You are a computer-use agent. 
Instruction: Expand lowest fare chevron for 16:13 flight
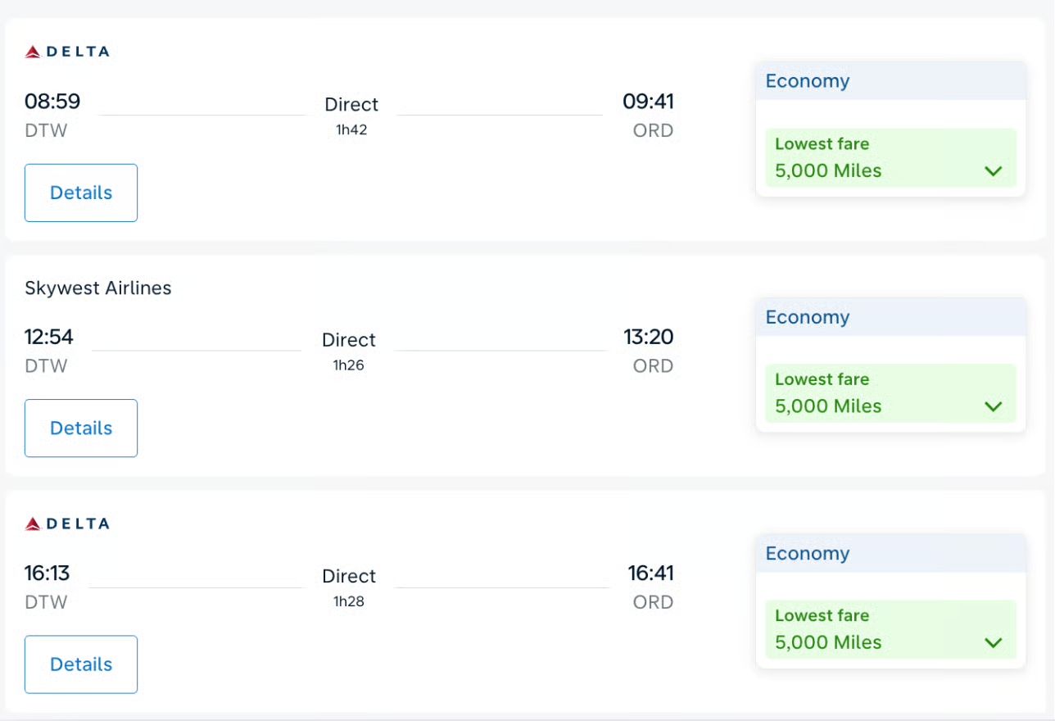click(993, 642)
